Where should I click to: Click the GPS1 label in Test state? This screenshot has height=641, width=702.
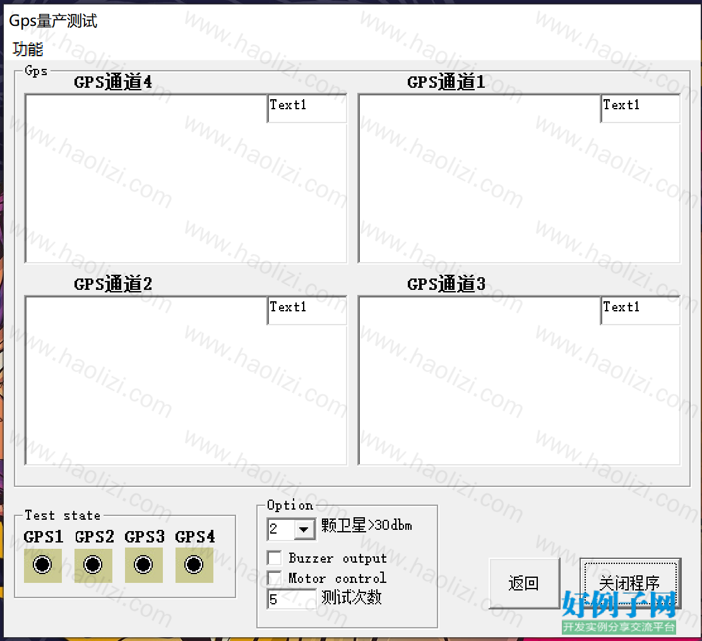44,537
